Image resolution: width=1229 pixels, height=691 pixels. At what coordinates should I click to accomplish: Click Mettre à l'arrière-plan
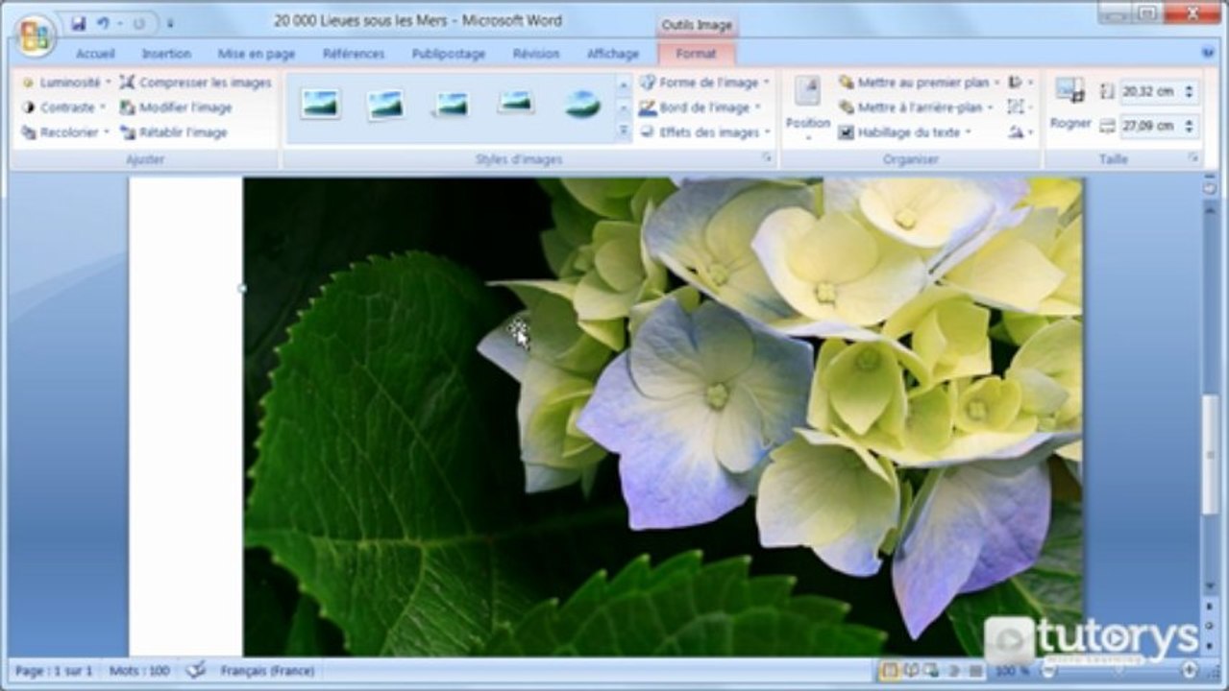(917, 107)
